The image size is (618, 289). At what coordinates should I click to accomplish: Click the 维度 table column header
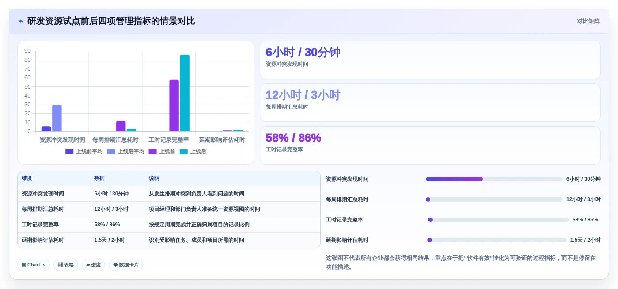tap(27, 179)
